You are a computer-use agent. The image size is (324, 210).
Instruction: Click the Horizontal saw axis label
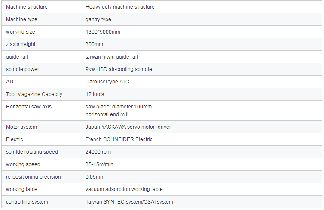[29, 107]
